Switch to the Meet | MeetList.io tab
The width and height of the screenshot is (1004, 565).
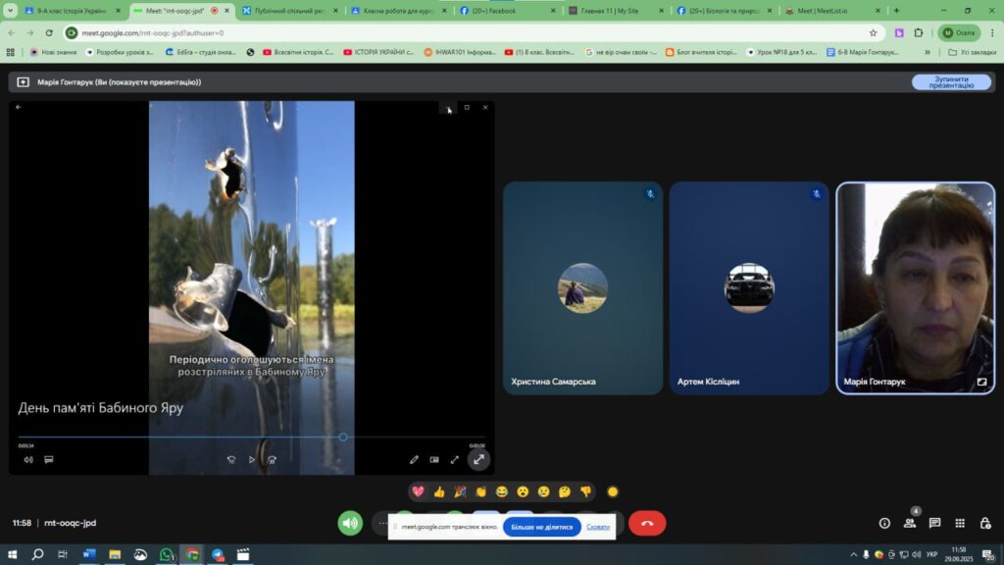[827, 11]
